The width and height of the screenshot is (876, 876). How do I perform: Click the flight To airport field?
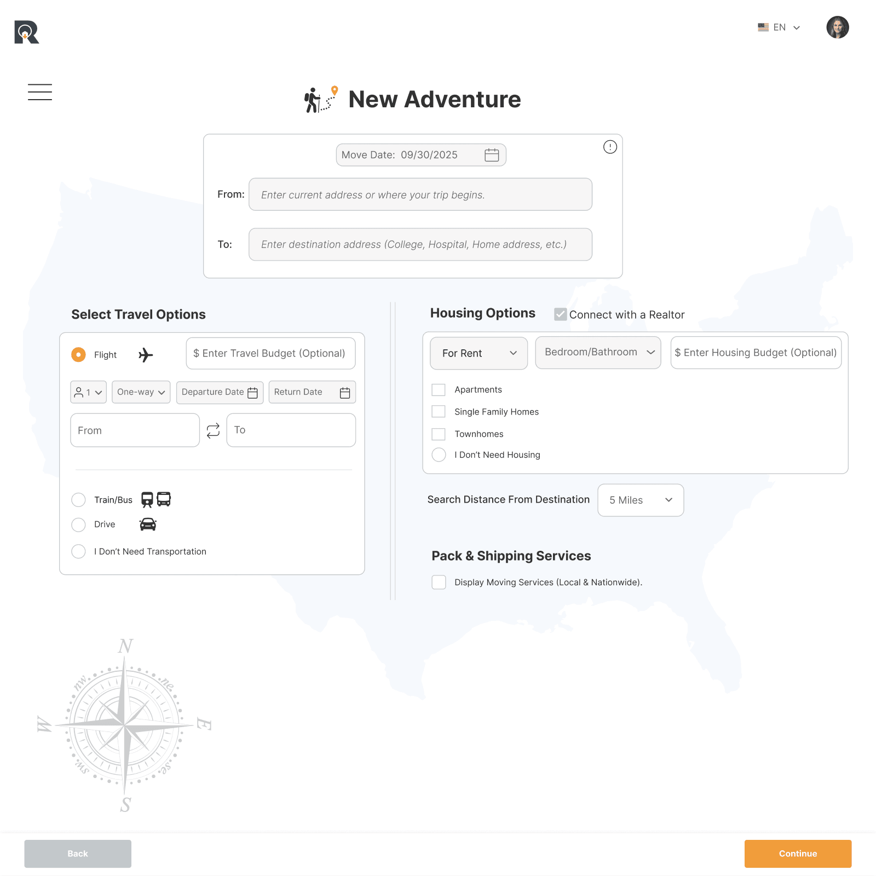coord(291,430)
